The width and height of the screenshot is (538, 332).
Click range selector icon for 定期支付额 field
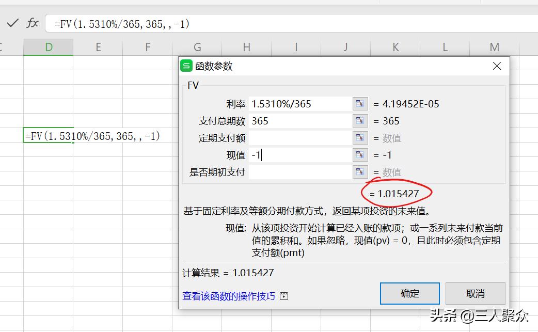[x=360, y=138]
